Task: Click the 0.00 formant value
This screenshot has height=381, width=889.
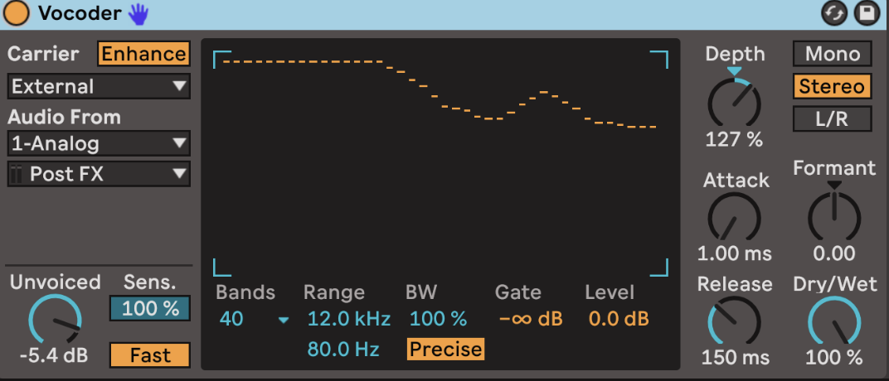Action: pos(834,253)
